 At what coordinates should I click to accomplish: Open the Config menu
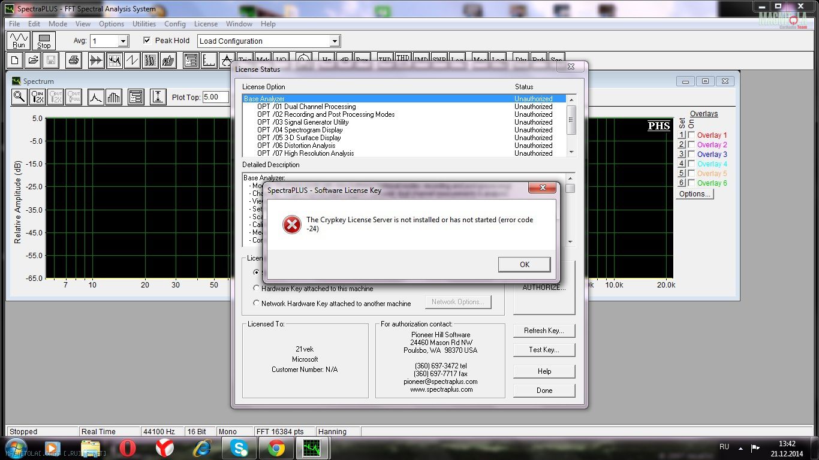click(x=174, y=24)
